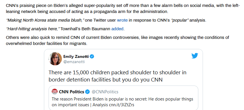Click the 'Hard-hitting analysis here' quote
The height and width of the screenshot is (110, 244).
(x=33, y=29)
